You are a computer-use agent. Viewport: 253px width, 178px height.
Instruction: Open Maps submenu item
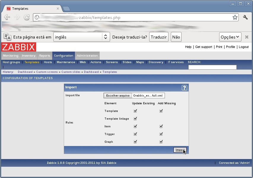[140, 62]
